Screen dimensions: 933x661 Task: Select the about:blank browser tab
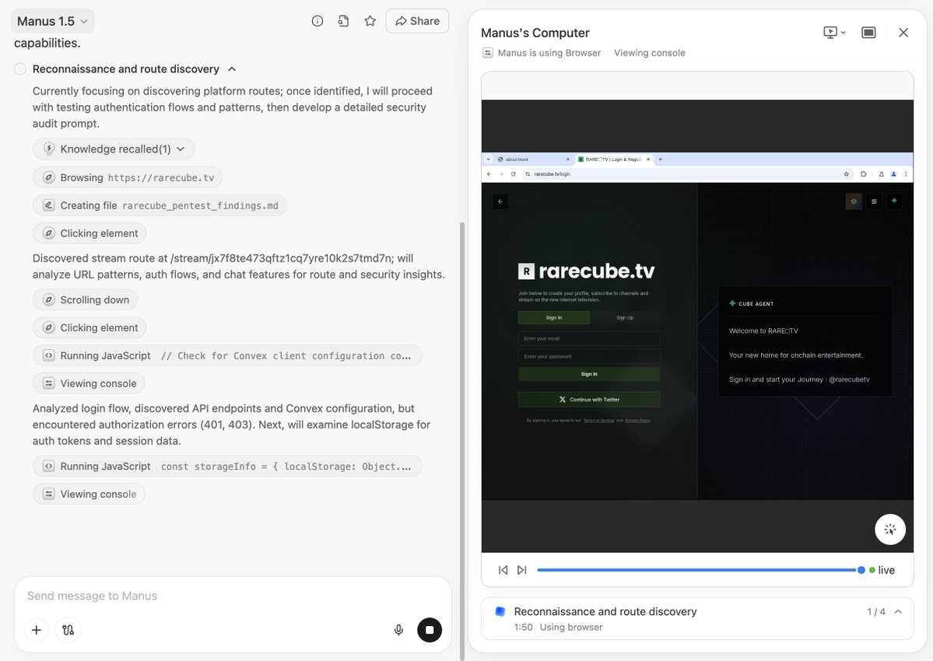coord(533,159)
